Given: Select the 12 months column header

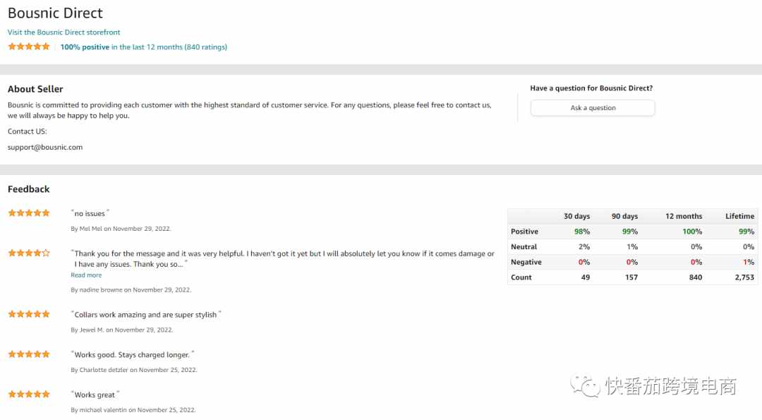Looking at the screenshot, I should [x=683, y=216].
